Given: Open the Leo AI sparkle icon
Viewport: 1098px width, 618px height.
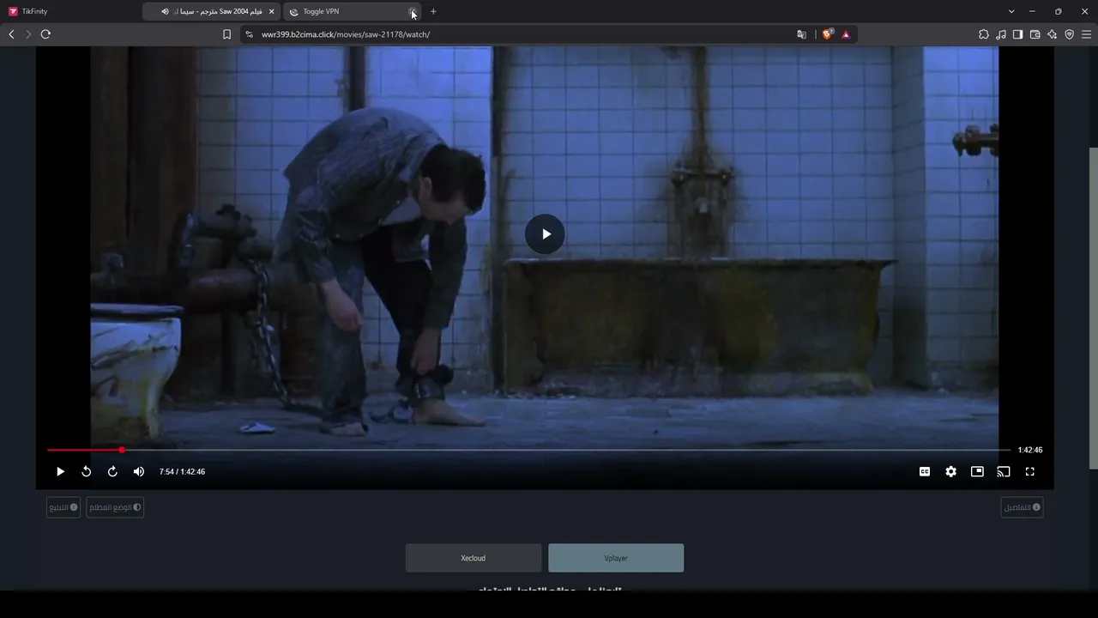Looking at the screenshot, I should tap(1052, 34).
